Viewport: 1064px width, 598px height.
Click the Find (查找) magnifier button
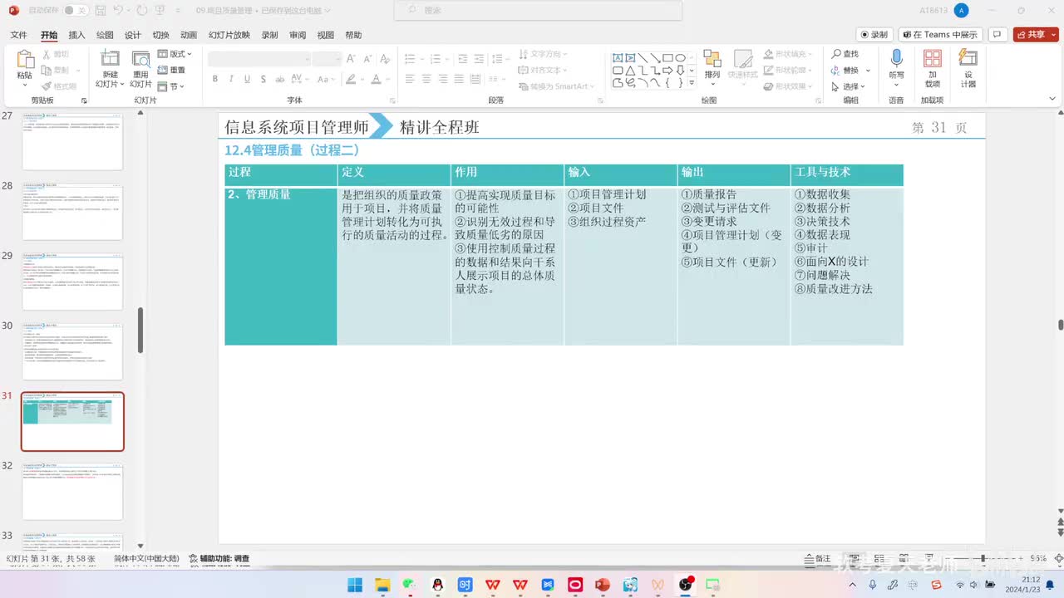coord(845,54)
